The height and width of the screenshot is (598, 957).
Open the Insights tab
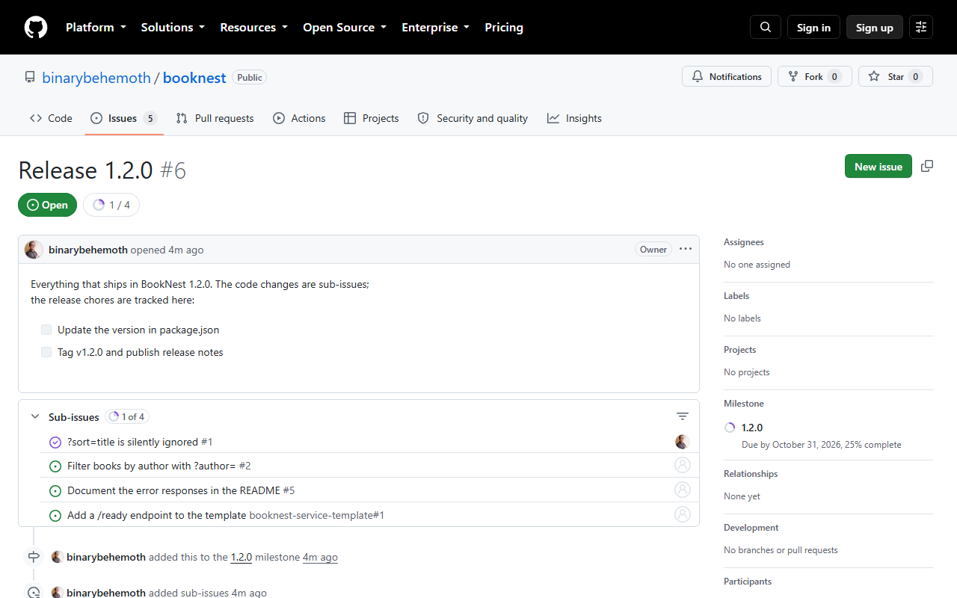(x=574, y=118)
